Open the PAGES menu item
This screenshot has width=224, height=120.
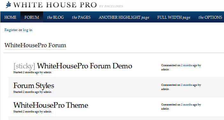coord(81,17)
